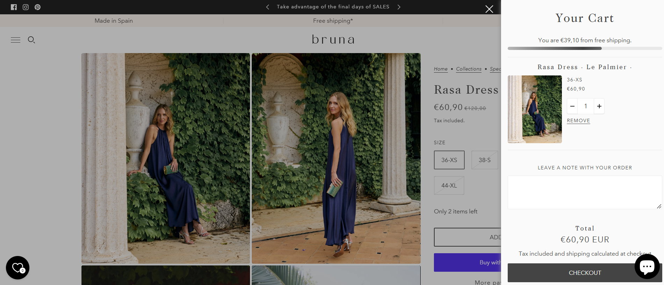The width and height of the screenshot is (664, 285).
Task: Decrease cart quantity with minus button
Action: click(572, 106)
